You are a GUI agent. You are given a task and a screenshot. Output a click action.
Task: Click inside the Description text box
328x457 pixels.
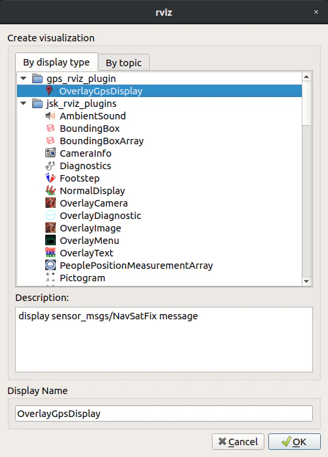click(164, 340)
